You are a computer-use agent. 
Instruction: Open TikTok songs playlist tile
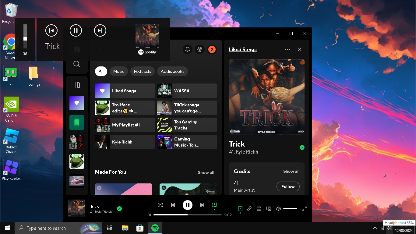coord(187,108)
